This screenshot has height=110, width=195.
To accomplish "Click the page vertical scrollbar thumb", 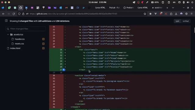I will (x=194, y=30).
